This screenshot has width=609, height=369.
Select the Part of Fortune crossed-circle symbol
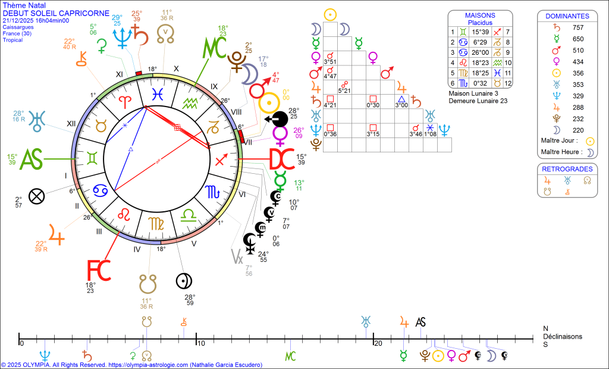tap(37, 196)
